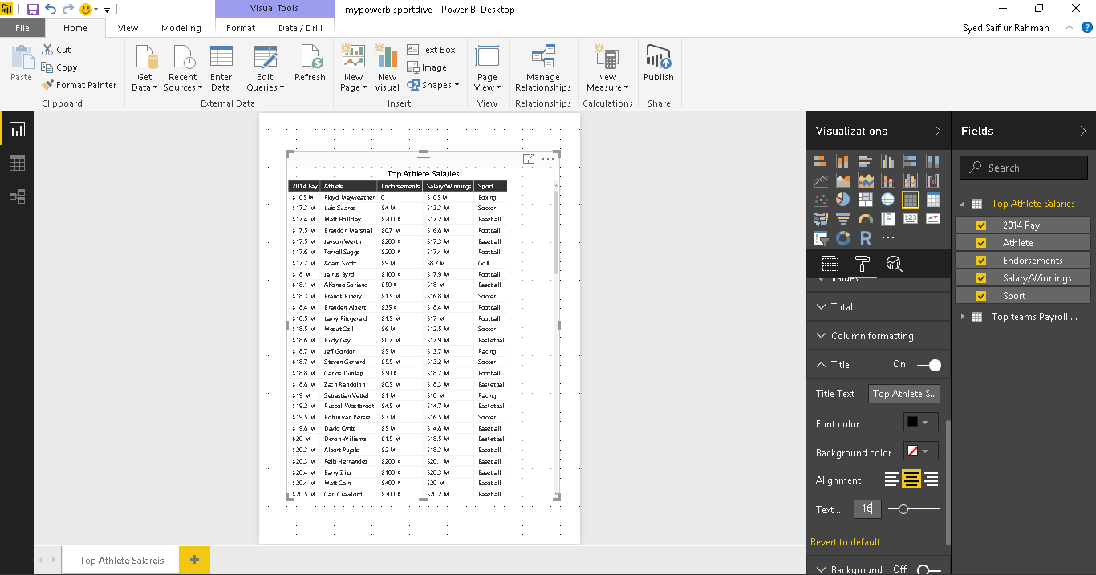
Task: Click the Revert to default link
Action: (x=844, y=541)
